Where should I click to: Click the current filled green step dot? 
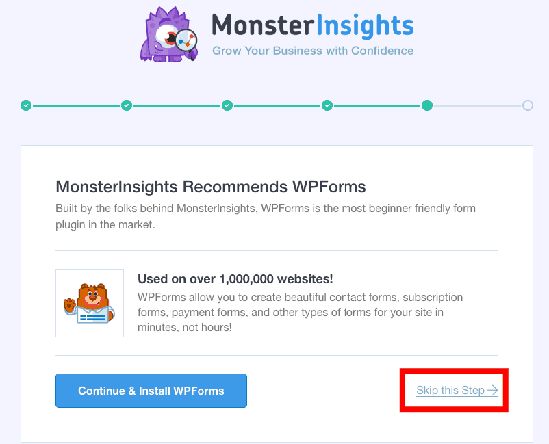pos(427,105)
